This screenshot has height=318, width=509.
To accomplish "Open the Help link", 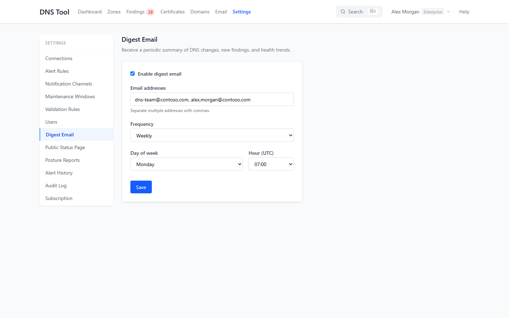I will click(x=464, y=12).
